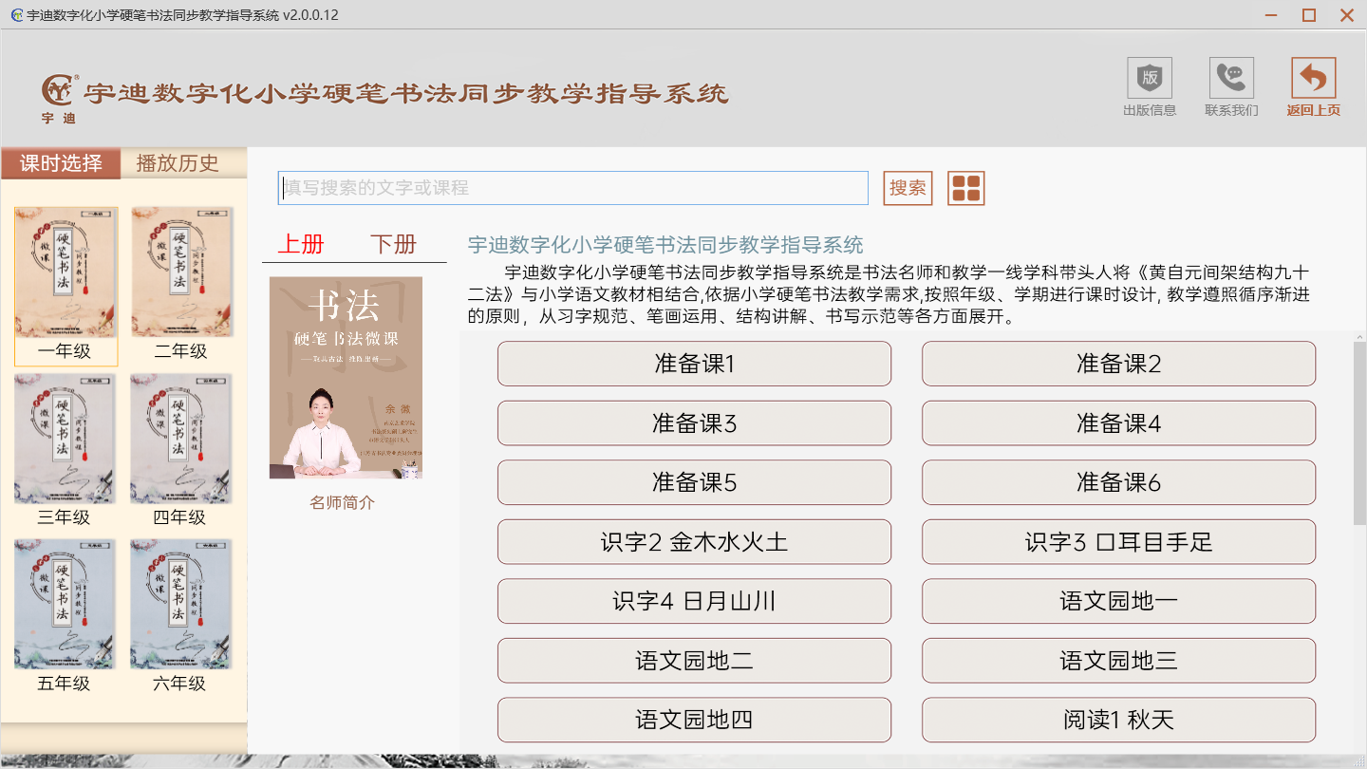Select the 二年级 textbook cover
The height and width of the screenshot is (769, 1367).
[181, 273]
